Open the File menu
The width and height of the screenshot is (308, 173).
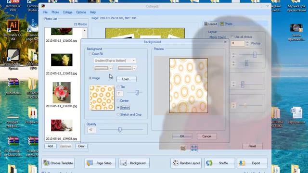[45, 12]
